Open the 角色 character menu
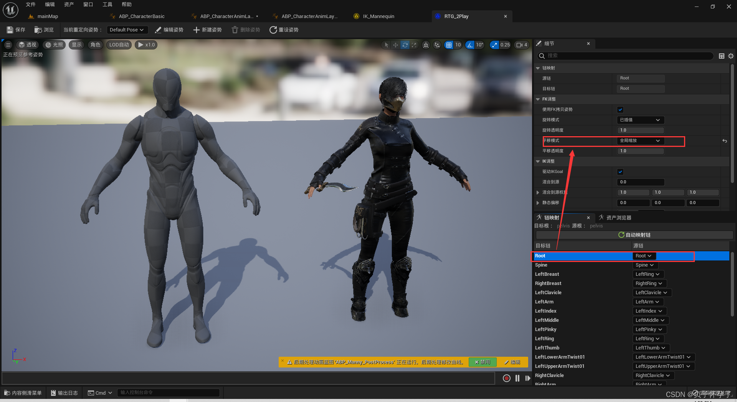This screenshot has height=402, width=737. (x=95, y=45)
